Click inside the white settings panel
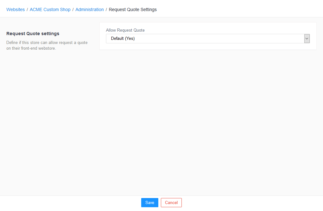This screenshot has width=323, height=211. [208, 47]
